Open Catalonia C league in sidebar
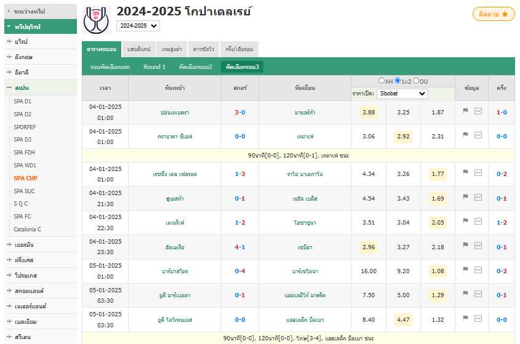Image resolution: width=520 pixels, height=344 pixels. pos(27,229)
